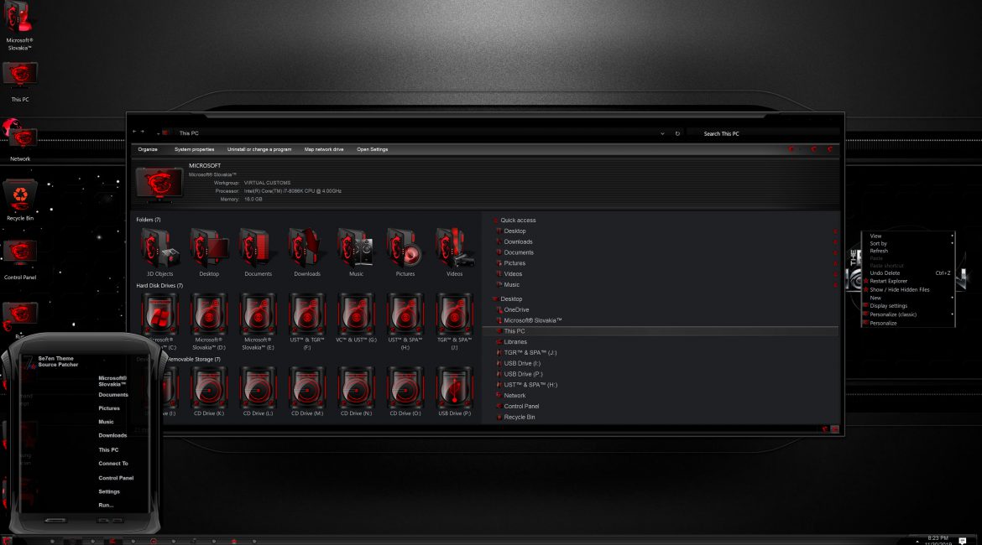The height and width of the screenshot is (545, 982).
Task: Click System properties in Explorer toolbar
Action: coord(194,149)
